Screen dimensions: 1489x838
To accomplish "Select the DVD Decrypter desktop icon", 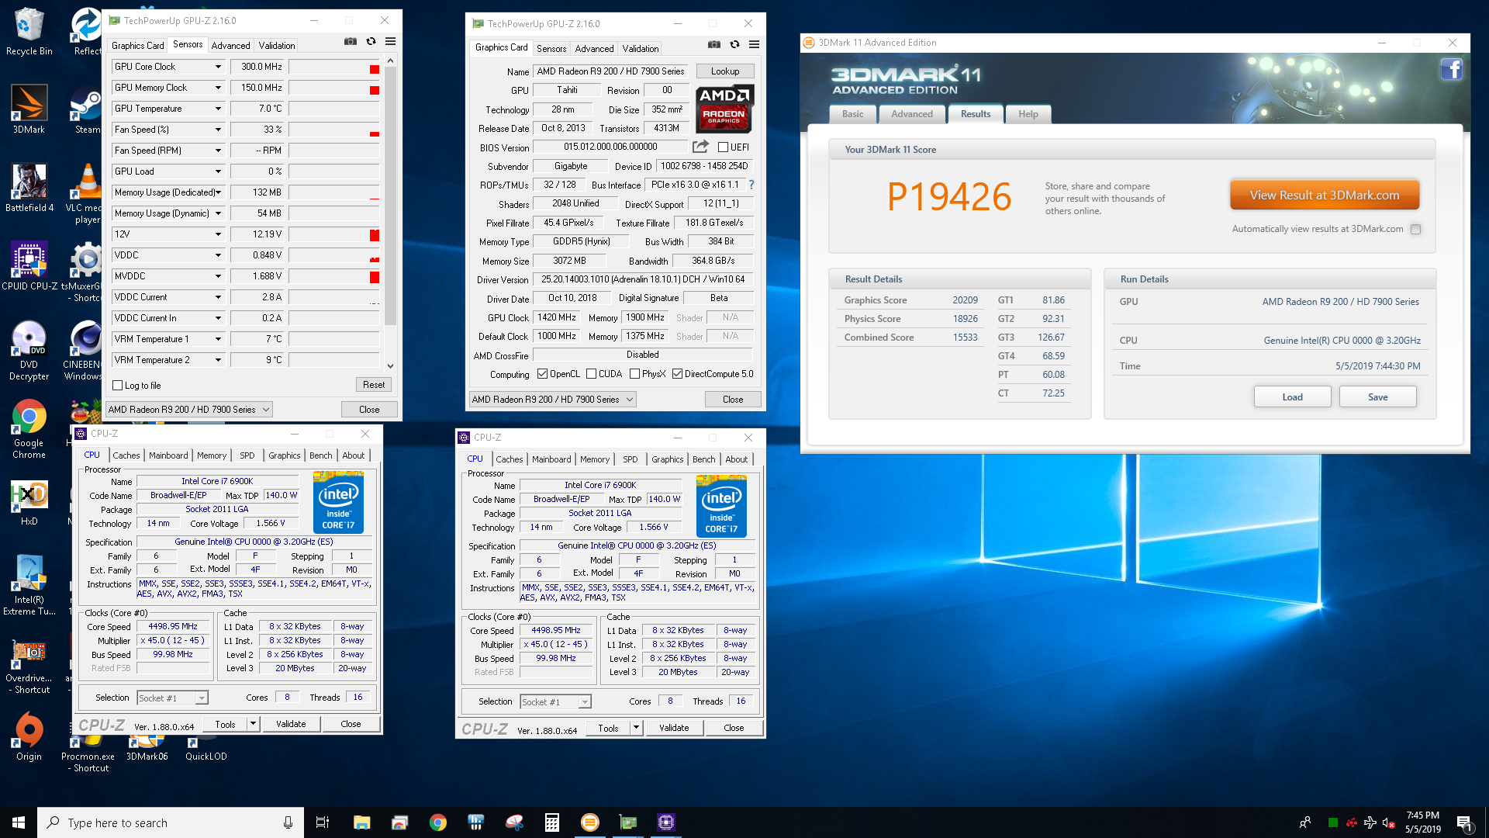I will (29, 350).
